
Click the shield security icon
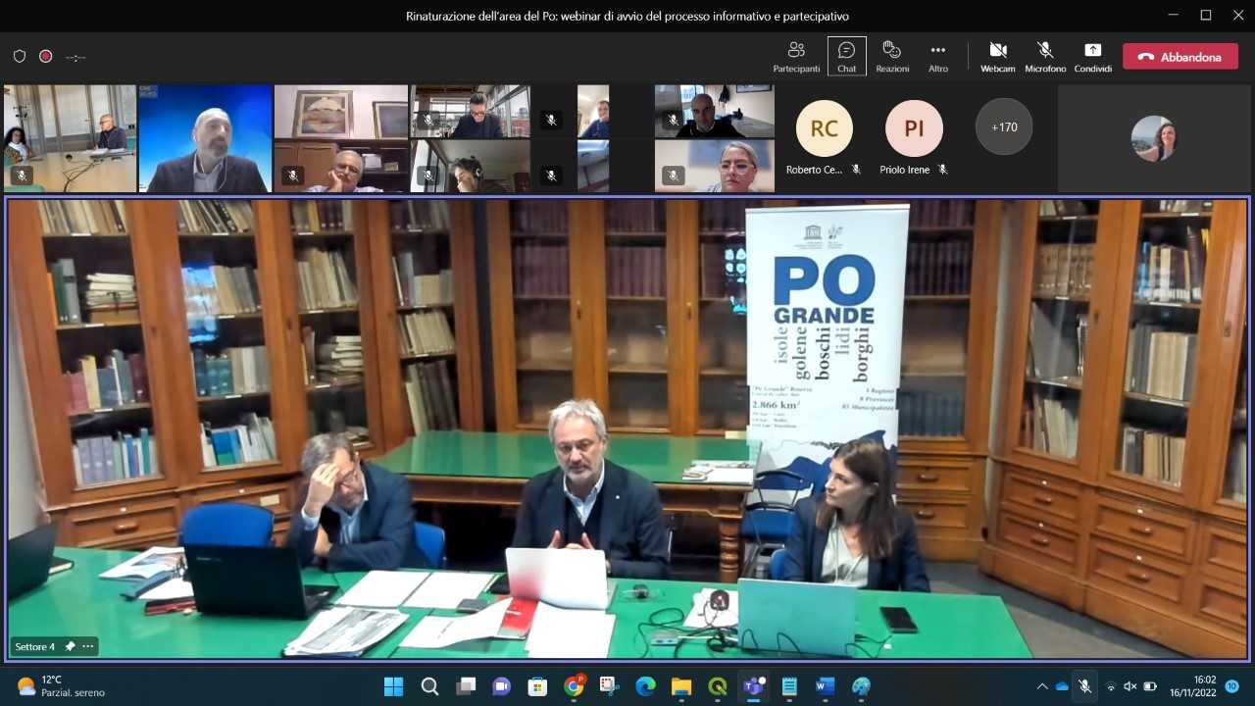tap(20, 57)
